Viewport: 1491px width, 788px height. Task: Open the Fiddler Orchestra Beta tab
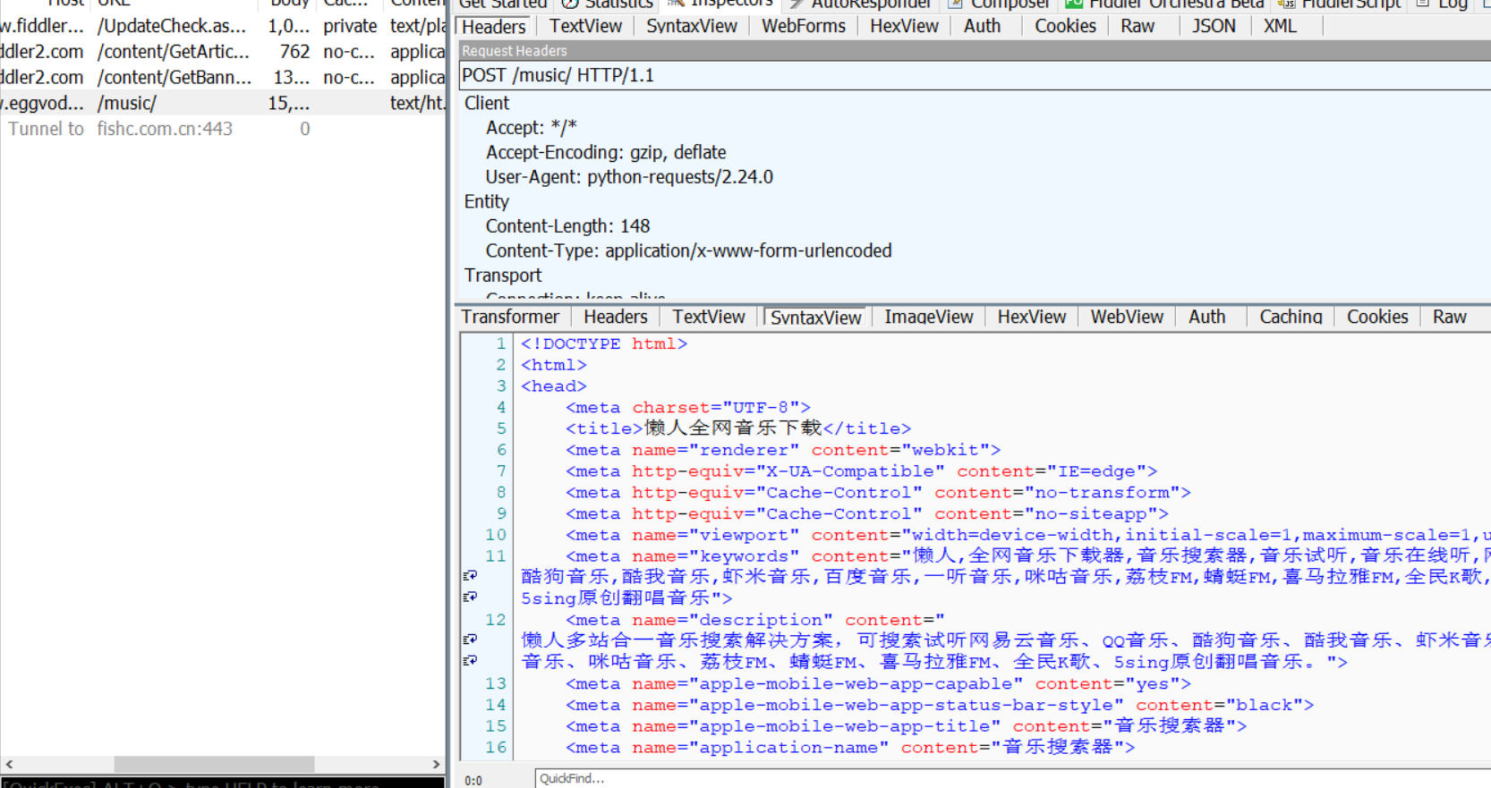[1164, 4]
